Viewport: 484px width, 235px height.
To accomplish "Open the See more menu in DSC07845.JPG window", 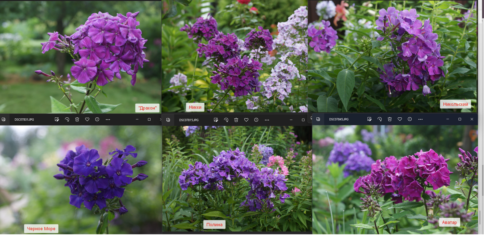I will (x=420, y=119).
